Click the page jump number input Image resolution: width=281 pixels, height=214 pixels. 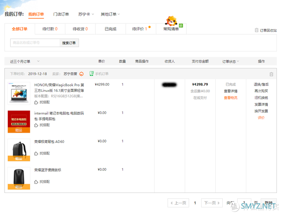click(x=244, y=203)
